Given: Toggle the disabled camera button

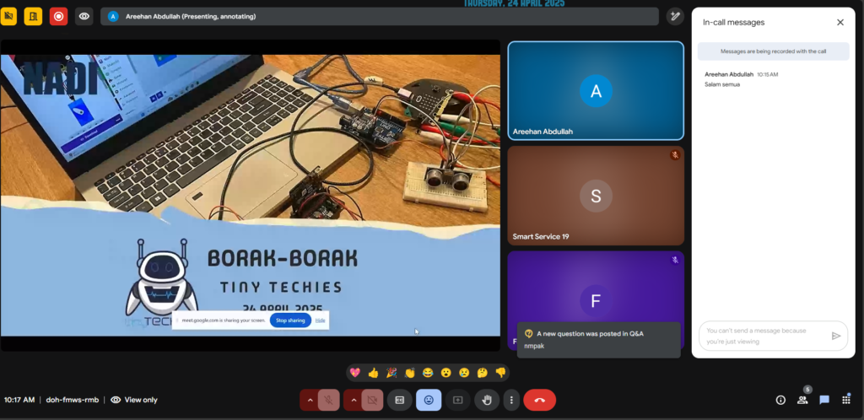Looking at the screenshot, I should 372,401.
